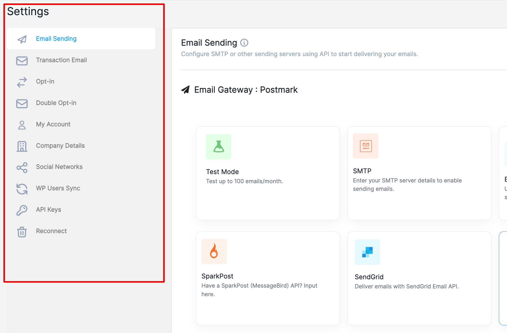
Task: Go to Transaction Email settings
Action: coord(61,60)
